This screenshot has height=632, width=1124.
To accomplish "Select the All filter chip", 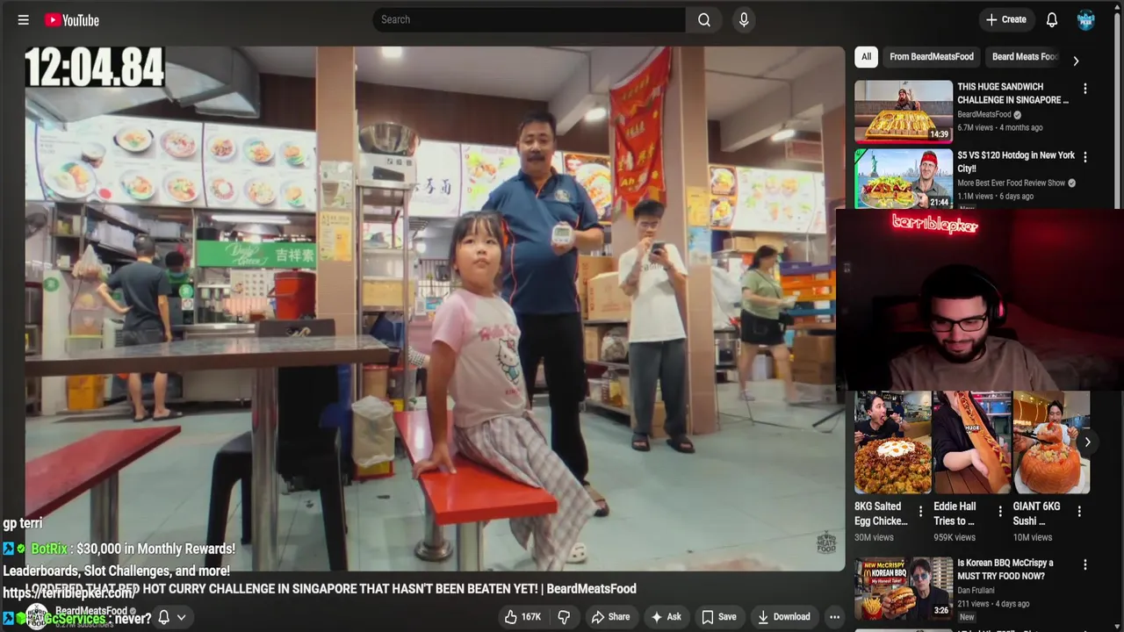I will 866,56.
